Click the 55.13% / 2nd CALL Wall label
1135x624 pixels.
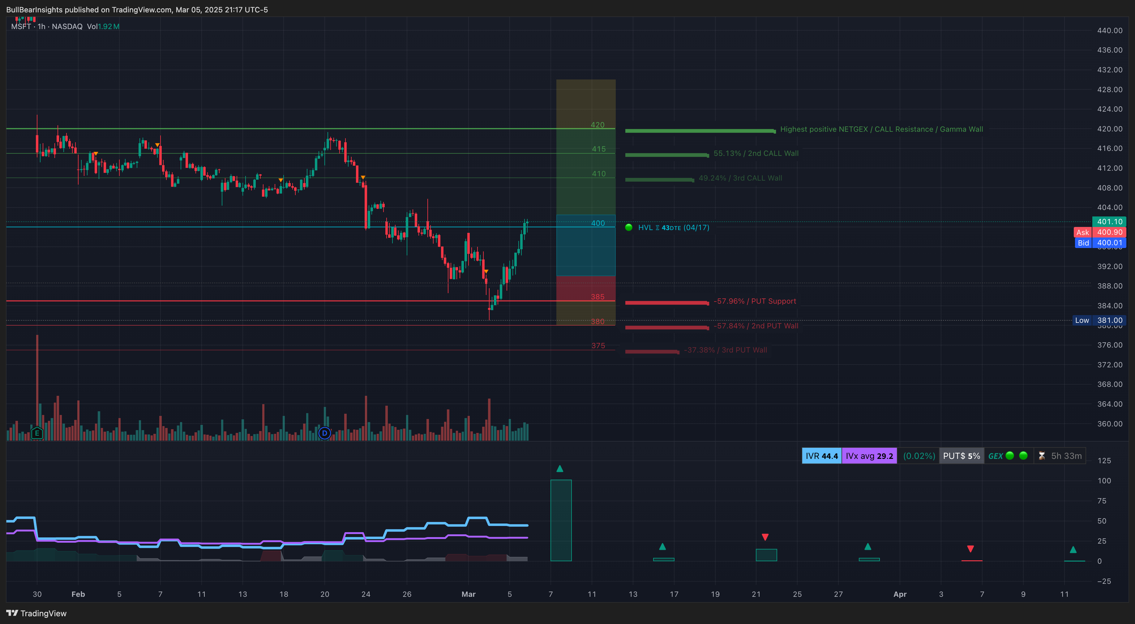tap(756, 153)
